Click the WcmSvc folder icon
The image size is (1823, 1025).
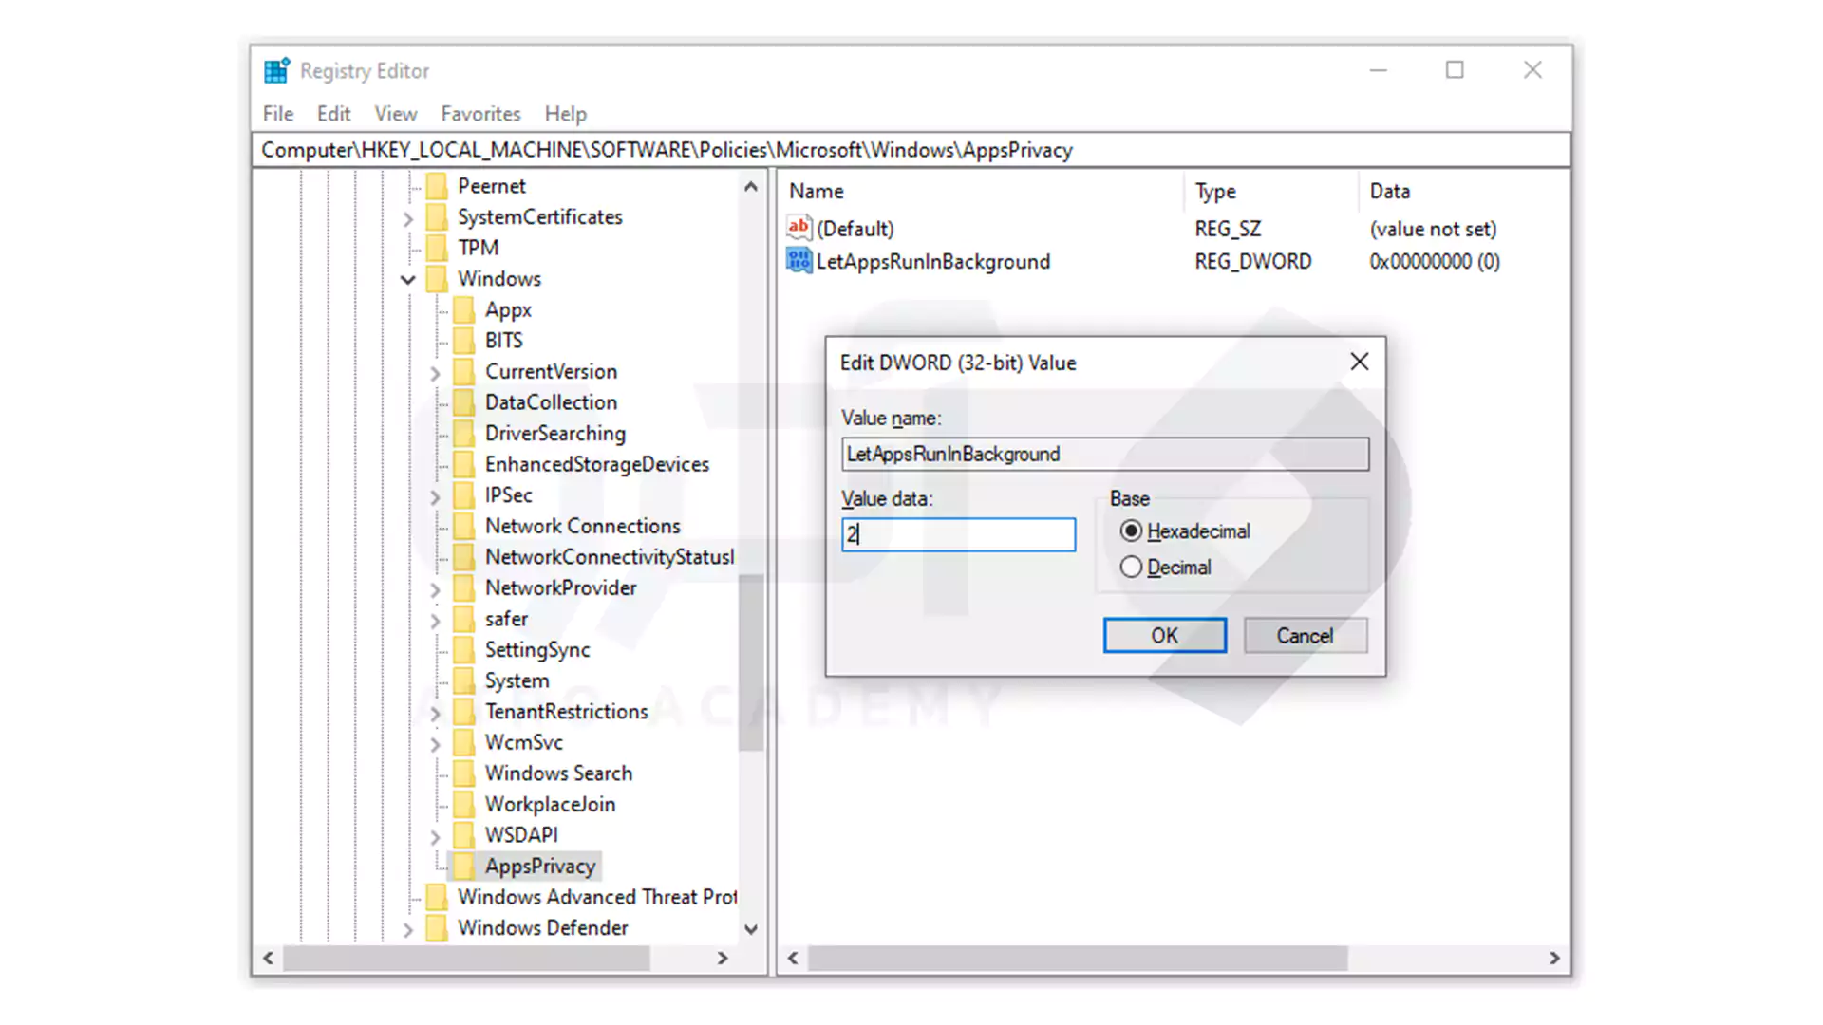coord(464,742)
